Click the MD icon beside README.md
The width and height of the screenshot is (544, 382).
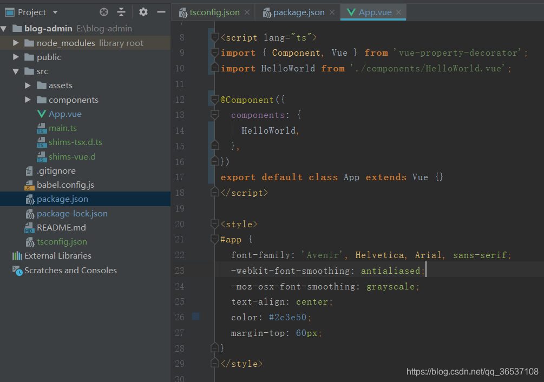(29, 228)
